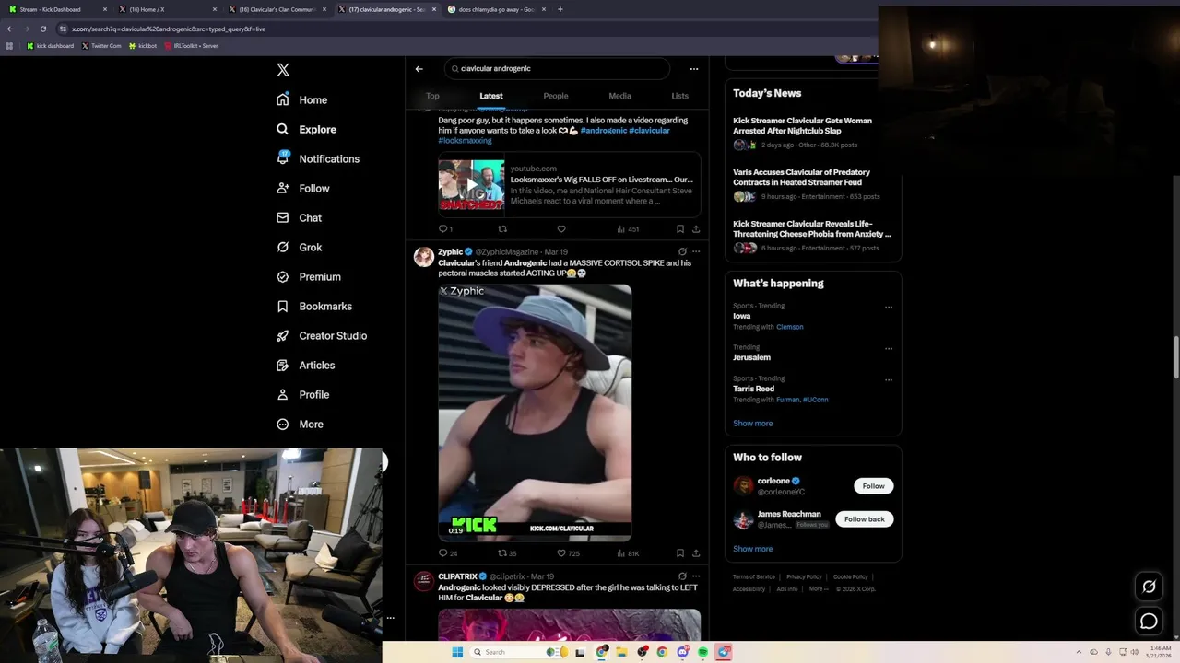Share the YouTube wig video post

[x=696, y=229]
